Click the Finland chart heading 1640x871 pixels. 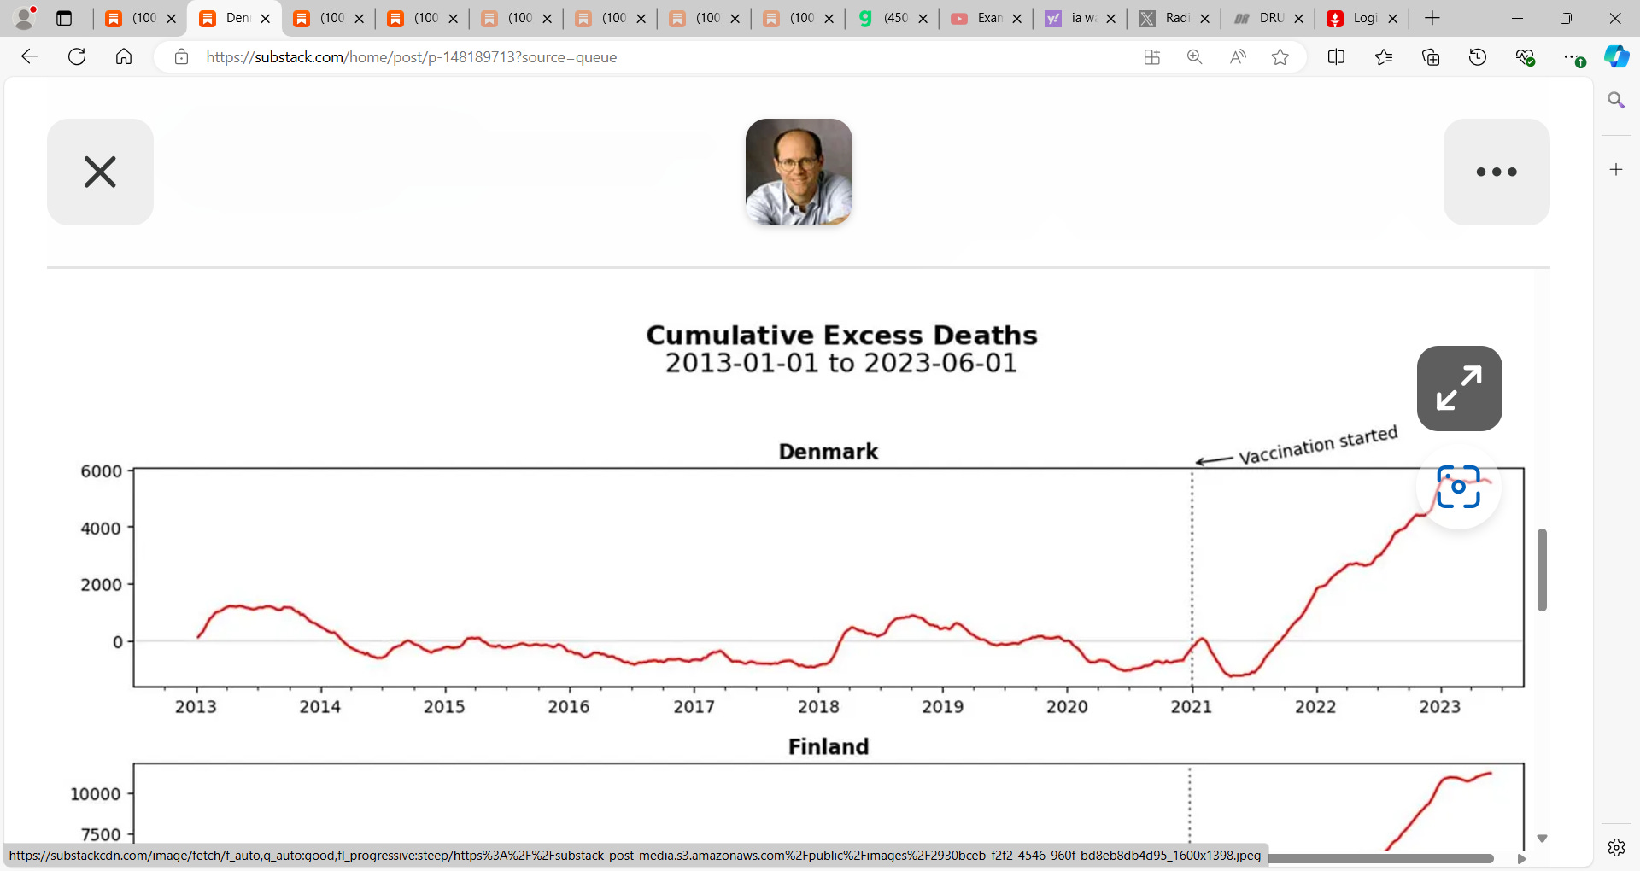[828, 747]
